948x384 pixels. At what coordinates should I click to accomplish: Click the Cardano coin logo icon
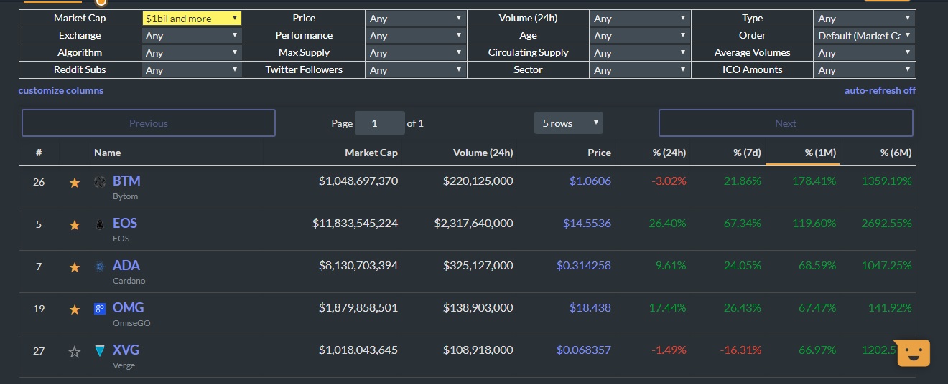[100, 267]
